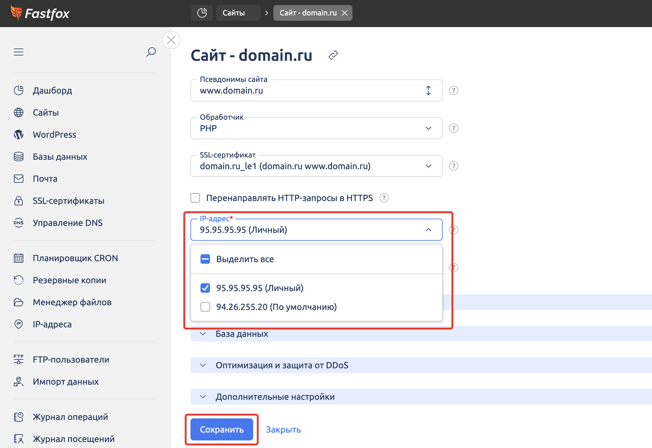The height and width of the screenshot is (448, 652).
Task: Open WordPress section from sidebar icon
Action: 19,135
